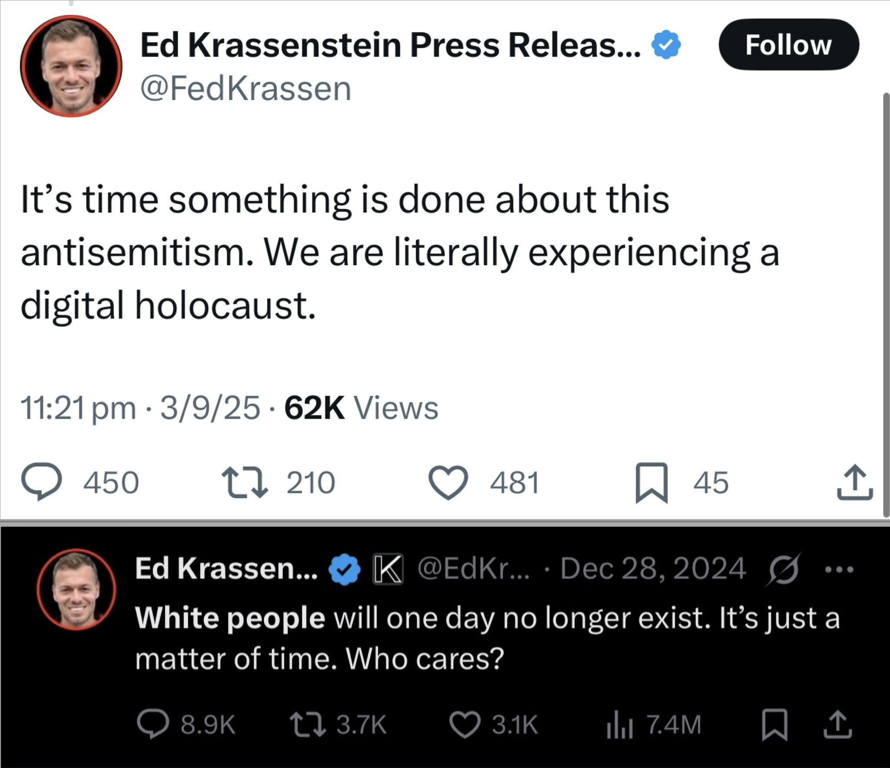This screenshot has height=768, width=890.
Task: Like the tweet with 3.1K likes
Action: [465, 725]
